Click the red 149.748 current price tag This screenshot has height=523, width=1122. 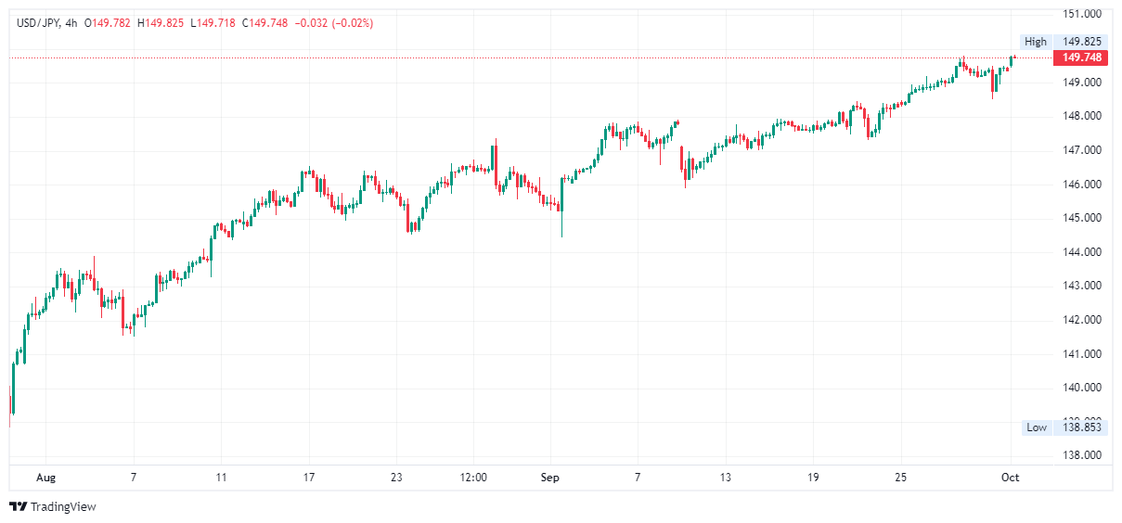coord(1081,57)
